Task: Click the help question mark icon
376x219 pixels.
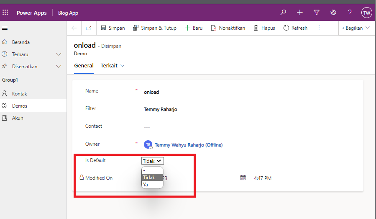Action: point(350,13)
